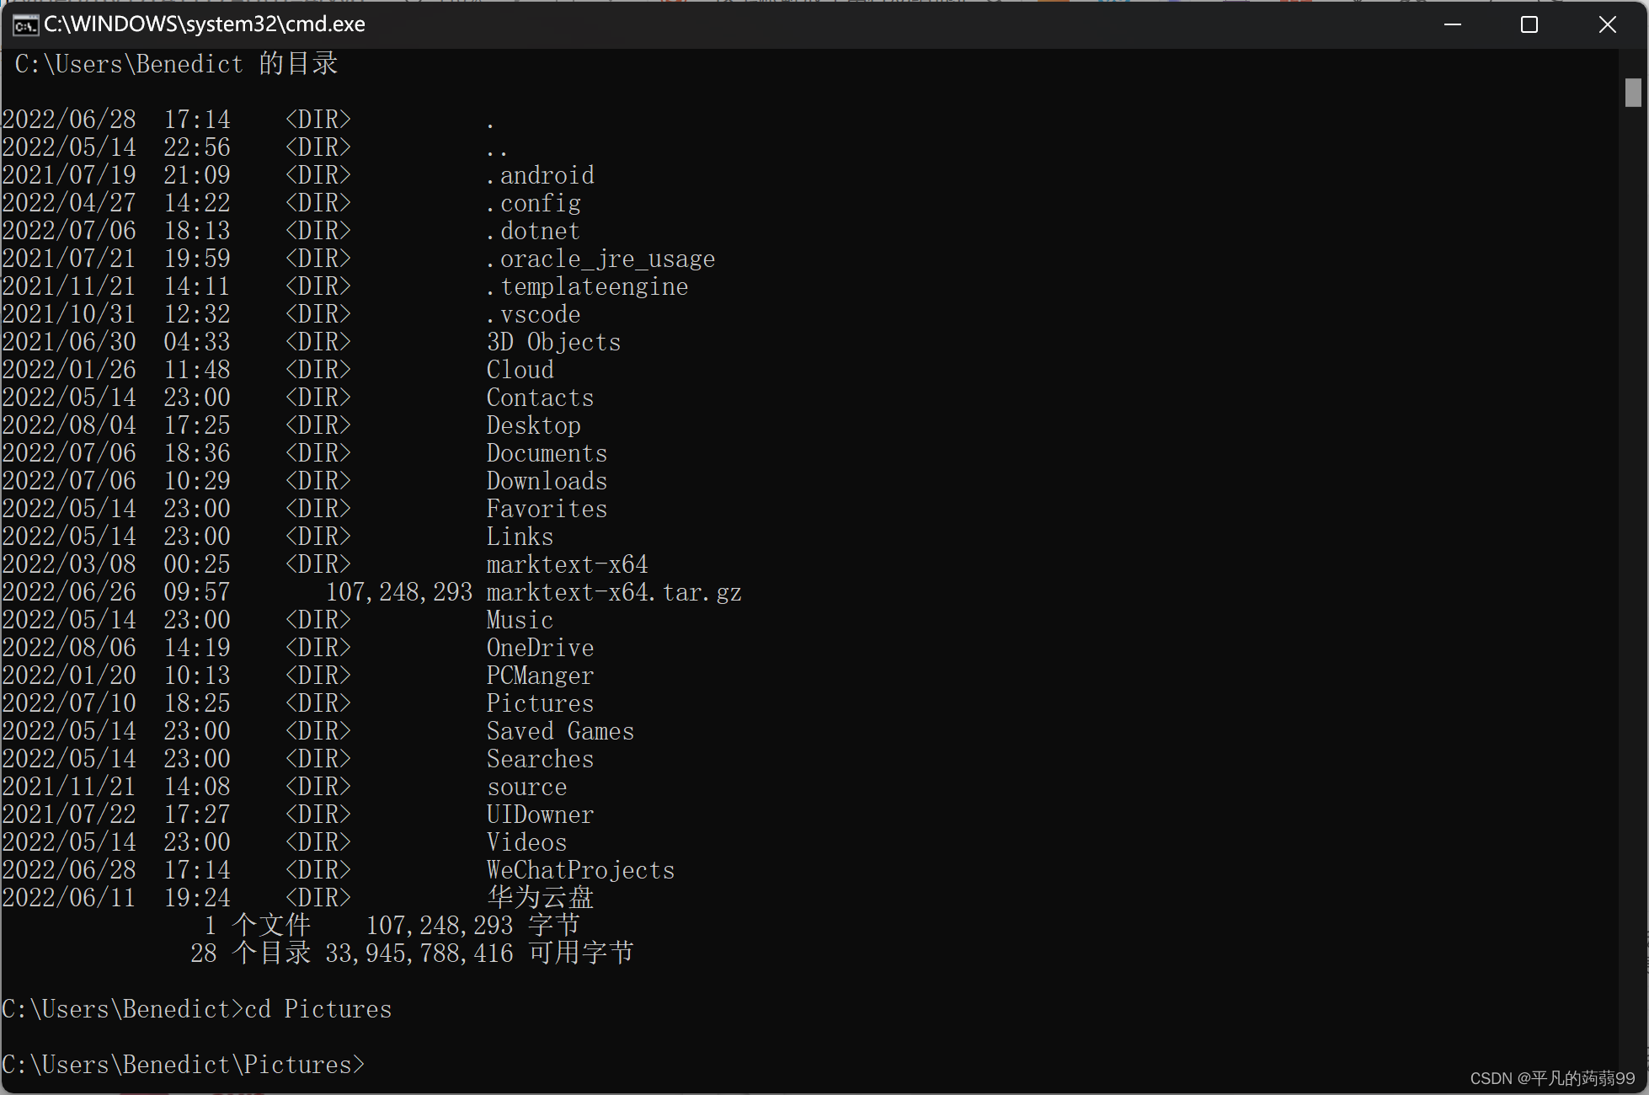Click the current prompt C:\Users\Benedict\Pictures>
1649x1095 pixels.
[x=183, y=1064]
